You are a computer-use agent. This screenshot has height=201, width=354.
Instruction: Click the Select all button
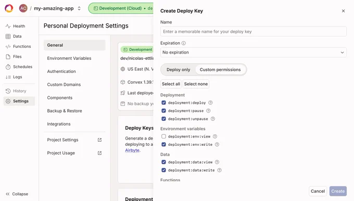coord(171,84)
